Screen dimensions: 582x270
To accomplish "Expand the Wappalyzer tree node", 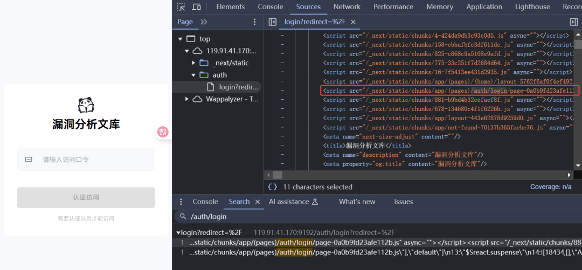I will [x=187, y=99].
